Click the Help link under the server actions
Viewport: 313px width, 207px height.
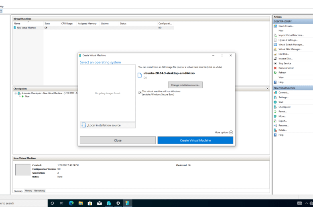pyautogui.click(x=281, y=82)
